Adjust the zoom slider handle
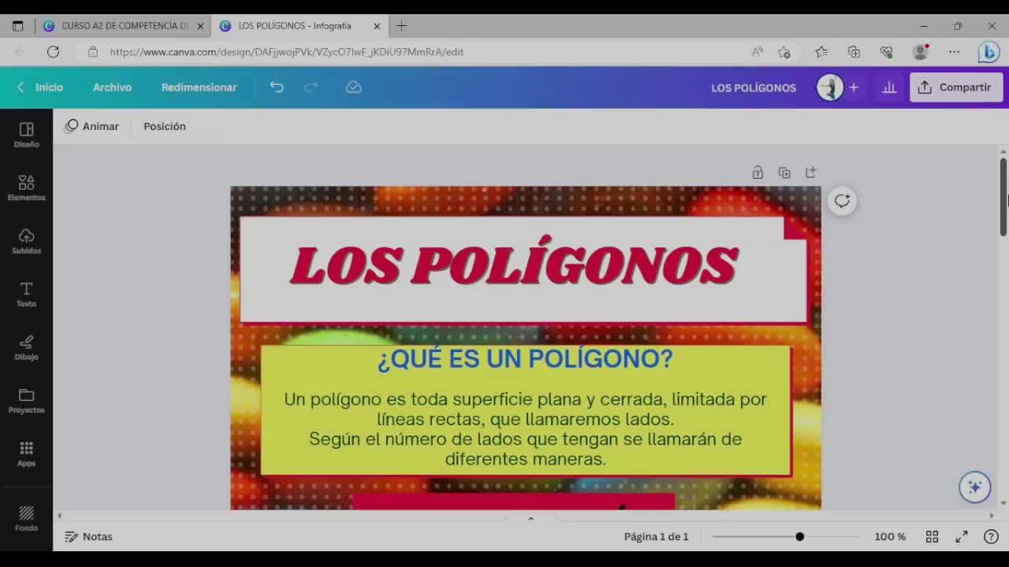This screenshot has height=567, width=1009. pyautogui.click(x=799, y=536)
